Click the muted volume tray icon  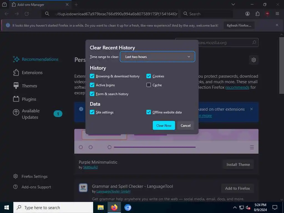click(248, 207)
